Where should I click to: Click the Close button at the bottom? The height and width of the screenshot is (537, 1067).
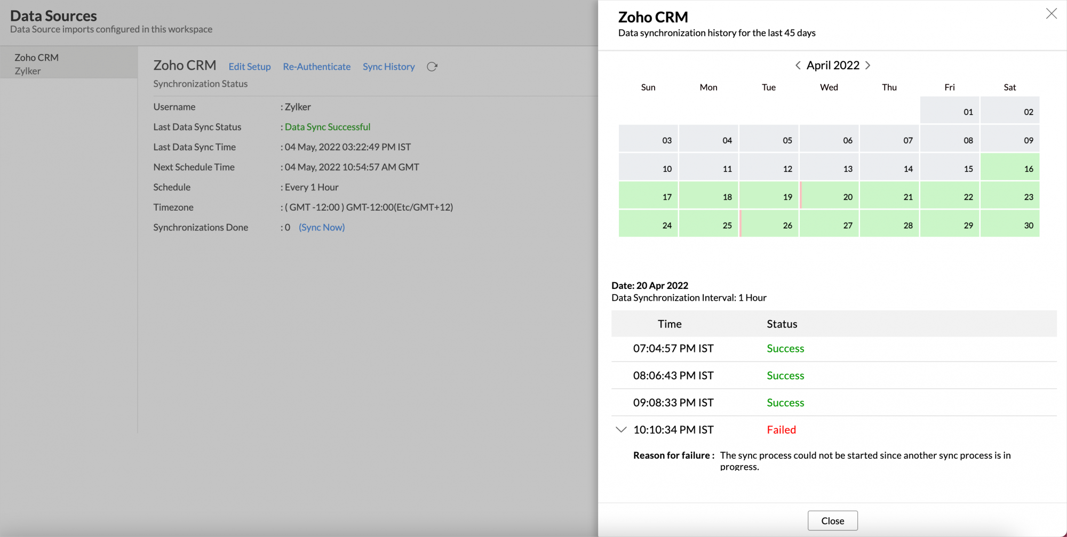coord(832,520)
